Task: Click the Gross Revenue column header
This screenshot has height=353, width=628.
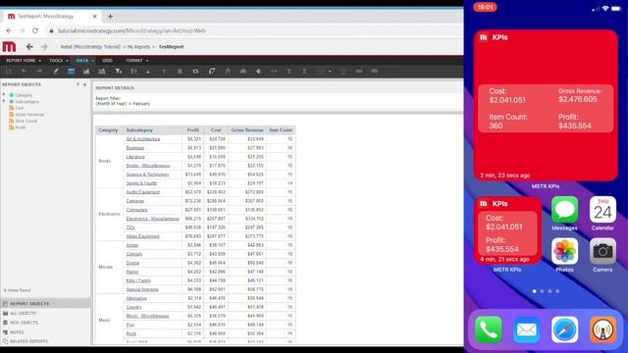Action: click(x=247, y=130)
